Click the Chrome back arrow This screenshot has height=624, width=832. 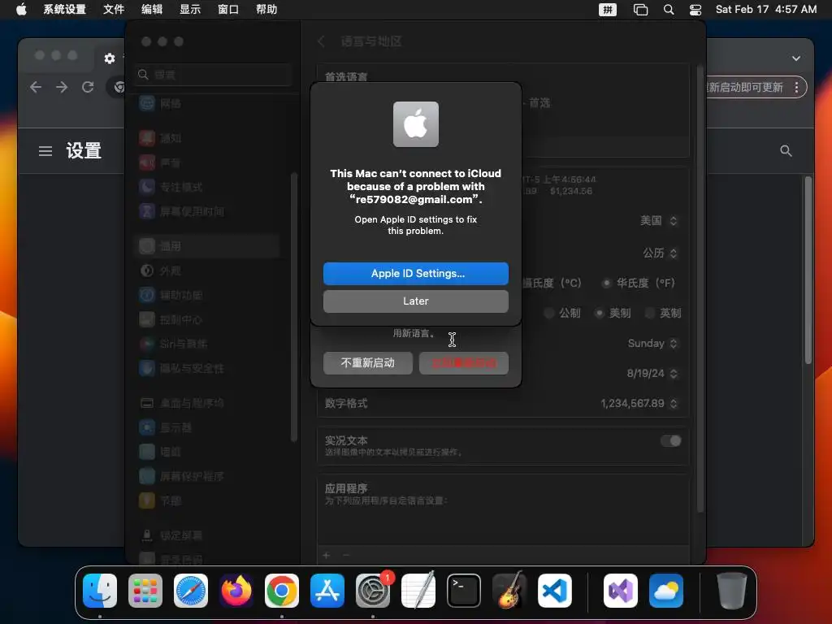point(36,87)
